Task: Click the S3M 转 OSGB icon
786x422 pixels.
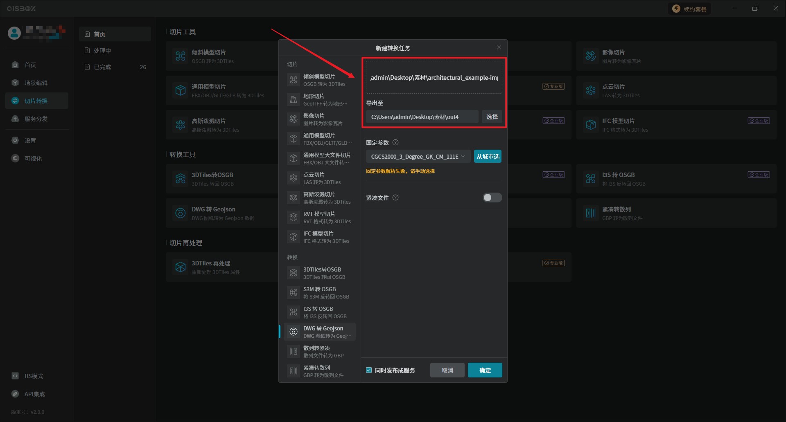Action: (294, 293)
